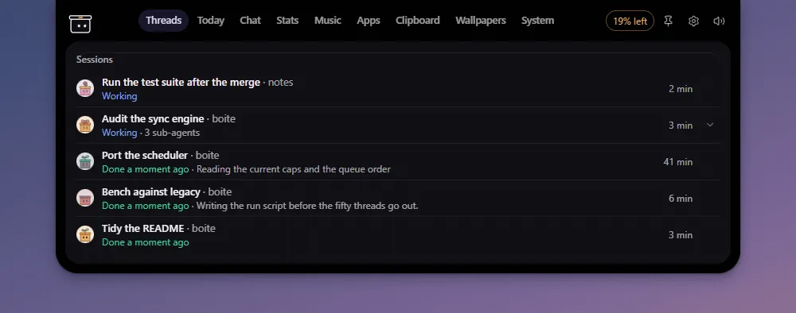The image size is (796, 313).
Task: Click "3 min" on Audit the sync engine row
Action: pyautogui.click(x=681, y=125)
